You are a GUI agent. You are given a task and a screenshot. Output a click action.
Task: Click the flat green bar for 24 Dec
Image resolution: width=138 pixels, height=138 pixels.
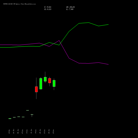click(14, 117)
